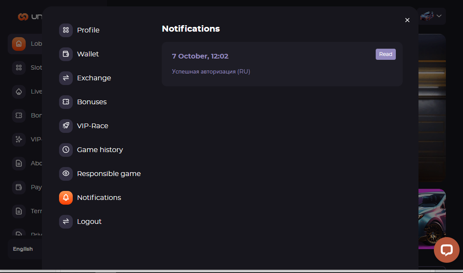The width and height of the screenshot is (463, 273).
Task: Select the Bonuses menu entry
Action: click(92, 102)
